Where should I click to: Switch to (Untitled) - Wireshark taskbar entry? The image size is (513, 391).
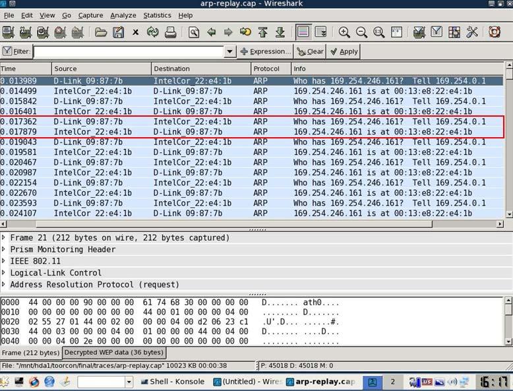click(248, 382)
